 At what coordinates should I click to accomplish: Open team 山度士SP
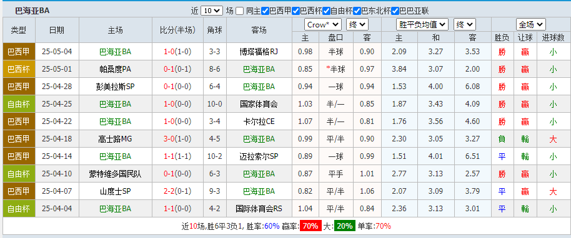click(115, 191)
